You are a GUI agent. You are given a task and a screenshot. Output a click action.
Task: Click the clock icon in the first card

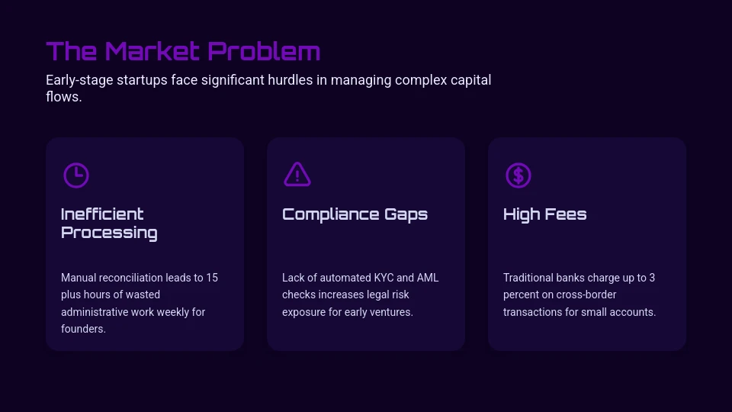[x=76, y=175]
